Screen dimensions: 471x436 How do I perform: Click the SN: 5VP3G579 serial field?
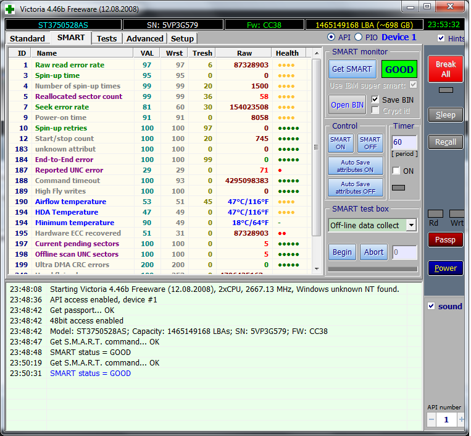[x=173, y=25]
